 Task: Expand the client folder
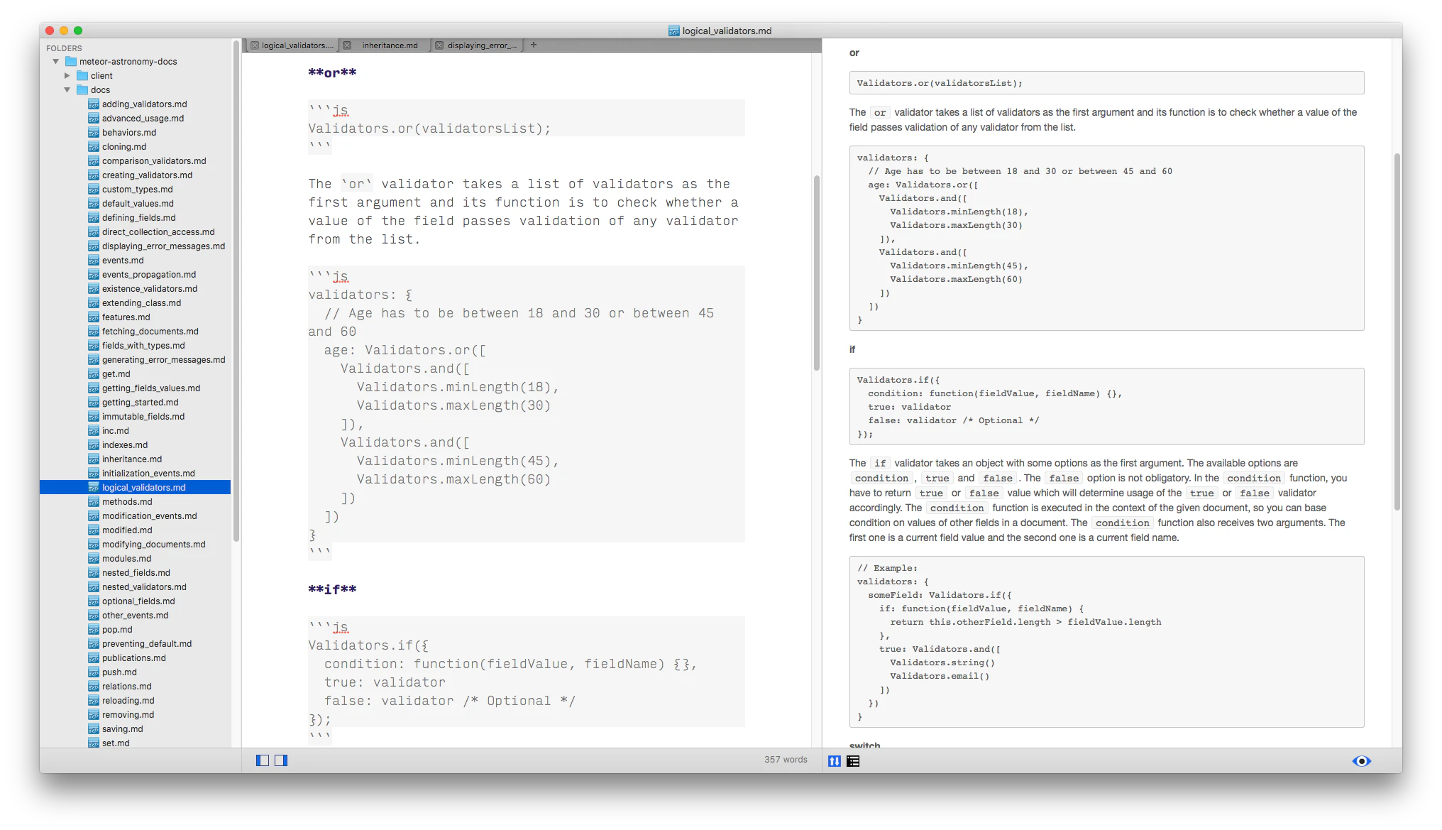(67, 76)
